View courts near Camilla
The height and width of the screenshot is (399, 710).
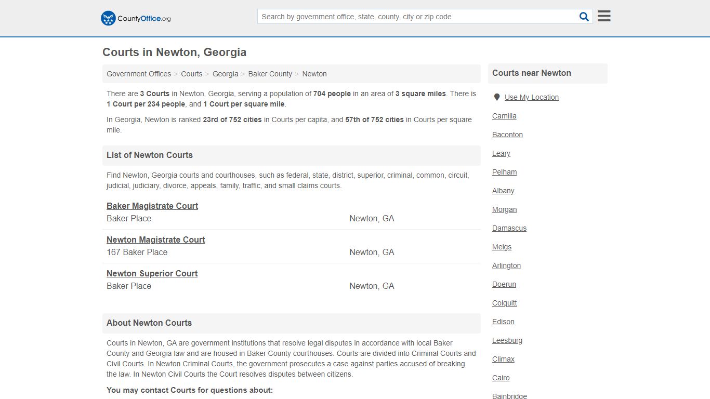(504, 116)
